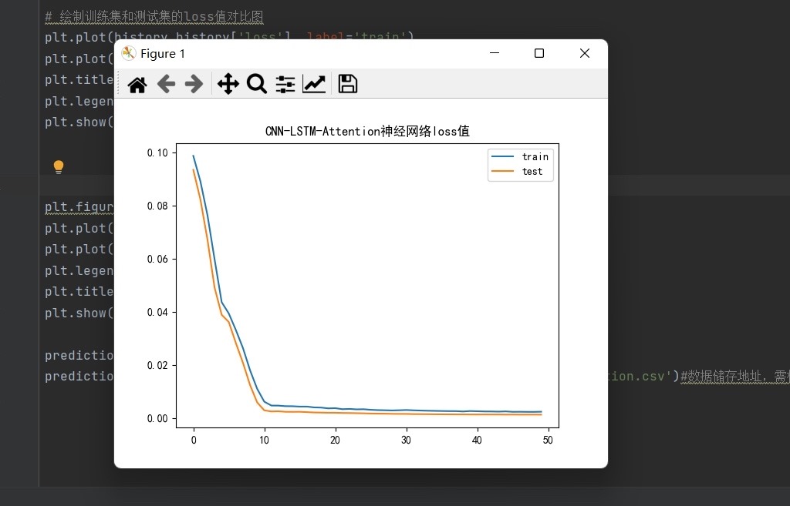
Task: Click the x-axis tick label 50
Action: click(548, 440)
